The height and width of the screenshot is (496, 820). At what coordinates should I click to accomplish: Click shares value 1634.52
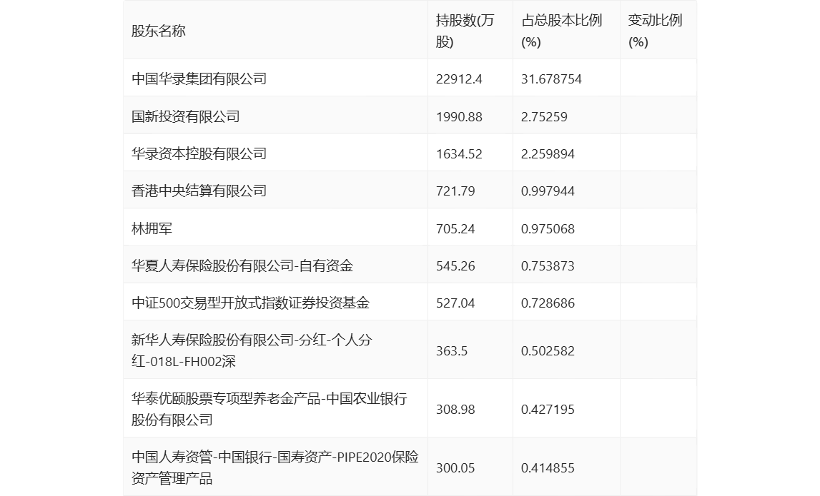[459, 154]
